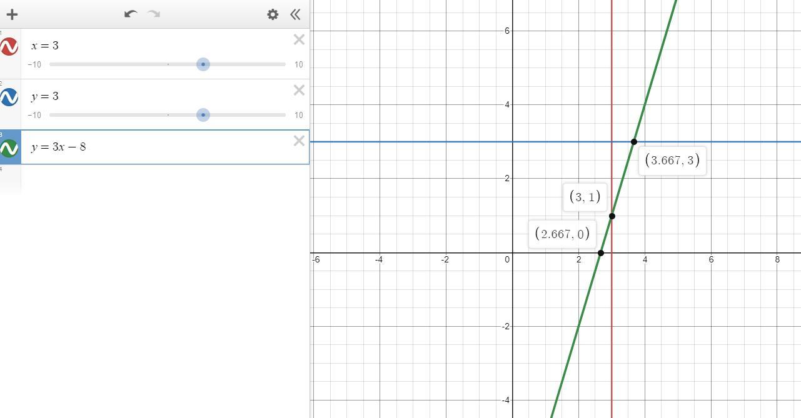The image size is (801, 418).
Task: Add a new expression item
Action: (12, 14)
